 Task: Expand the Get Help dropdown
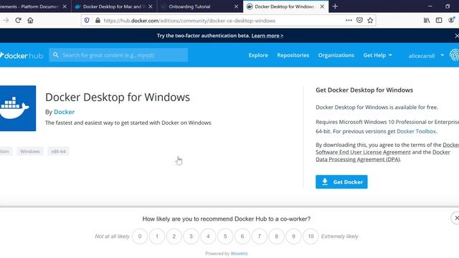point(378,55)
